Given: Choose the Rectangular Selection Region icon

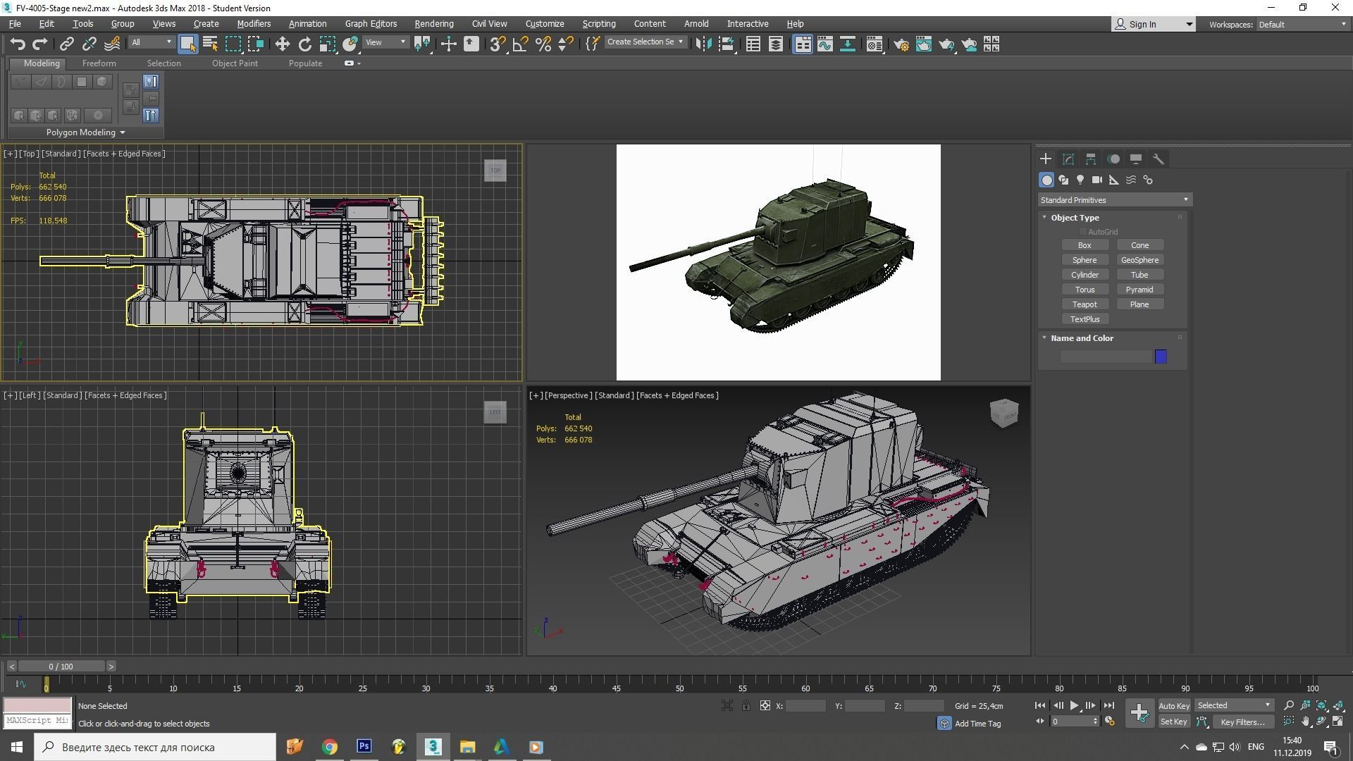Looking at the screenshot, I should point(233,44).
